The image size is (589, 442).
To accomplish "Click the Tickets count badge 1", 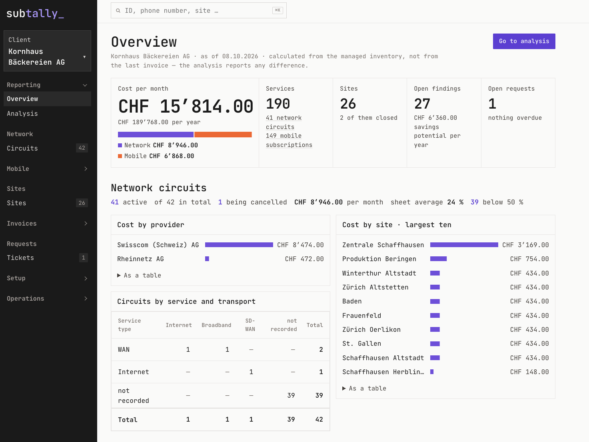I will point(83,258).
